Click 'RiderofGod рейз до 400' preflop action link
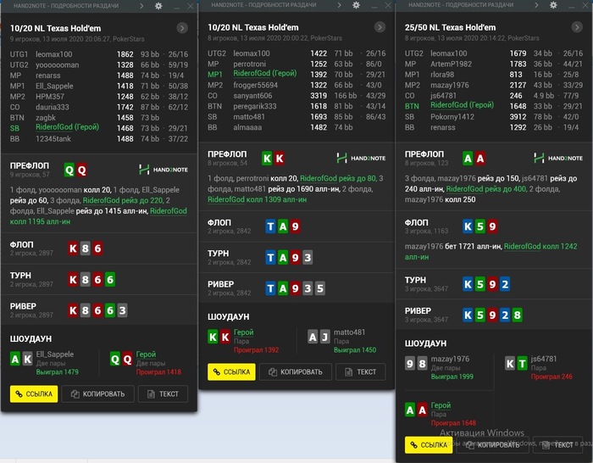Screen dimensions: 593x463 click(486, 188)
